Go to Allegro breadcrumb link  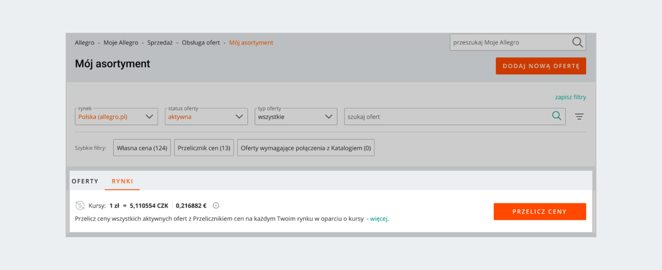(84, 42)
